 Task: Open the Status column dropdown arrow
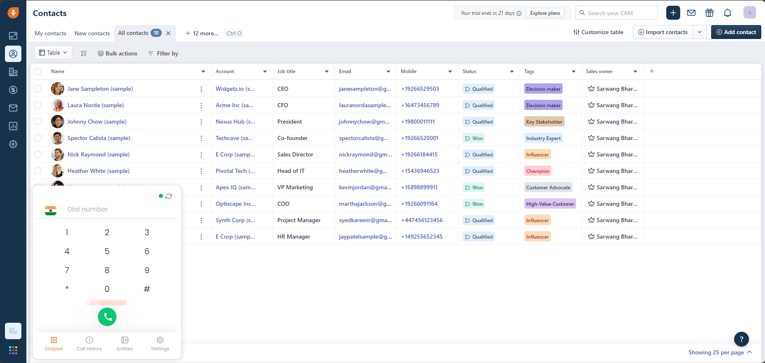click(x=512, y=71)
